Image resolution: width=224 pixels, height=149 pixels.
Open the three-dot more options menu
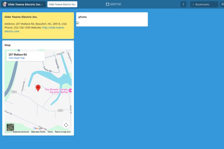tap(183, 4)
